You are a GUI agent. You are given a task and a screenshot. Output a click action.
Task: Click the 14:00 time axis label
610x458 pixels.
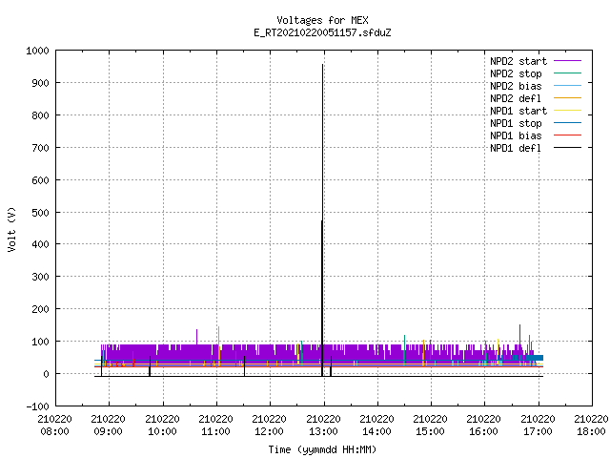tap(376, 431)
